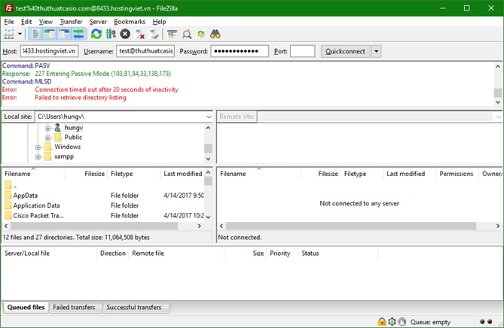Reconnect to the last server

pos(154,34)
